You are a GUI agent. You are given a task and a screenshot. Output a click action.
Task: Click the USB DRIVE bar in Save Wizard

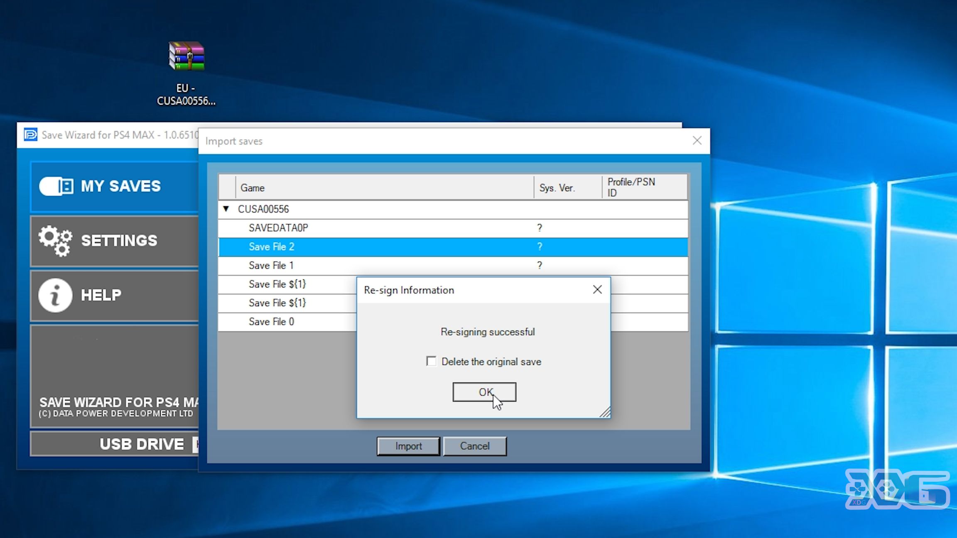pyautogui.click(x=115, y=444)
